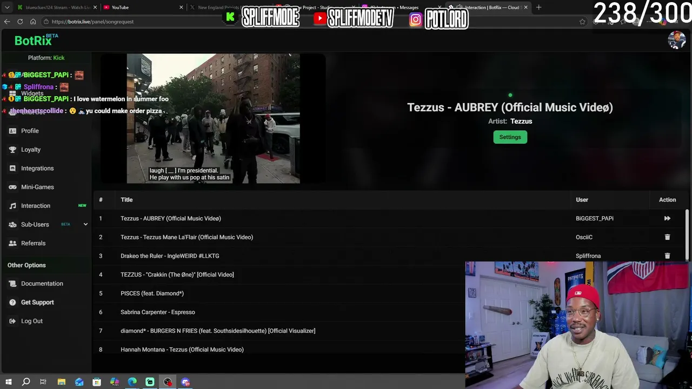Select the PISCES (feat. Diamond*) row

152,293
